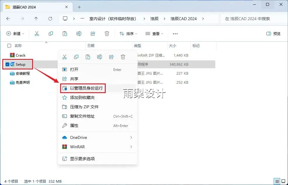This screenshot has width=288, height=185.
Task: Choose 复制文件地址
Action: coord(97,116)
